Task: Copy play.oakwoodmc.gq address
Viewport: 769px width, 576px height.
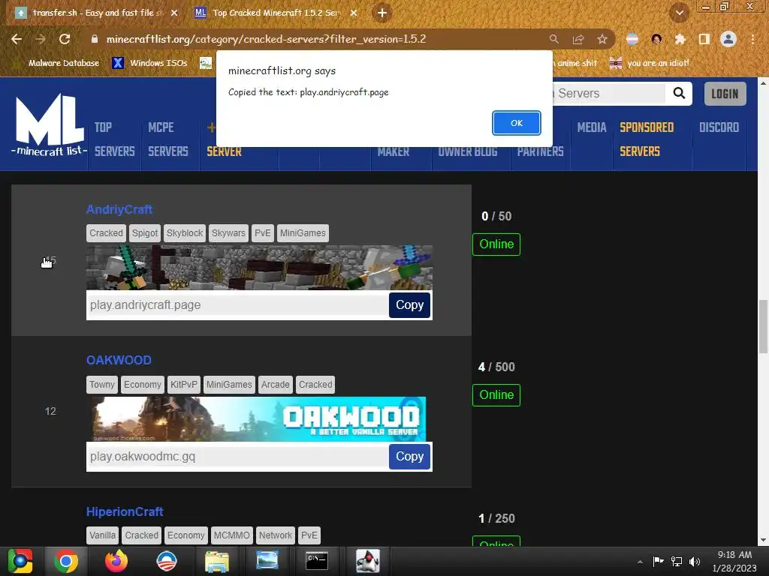Action: pyautogui.click(x=409, y=457)
